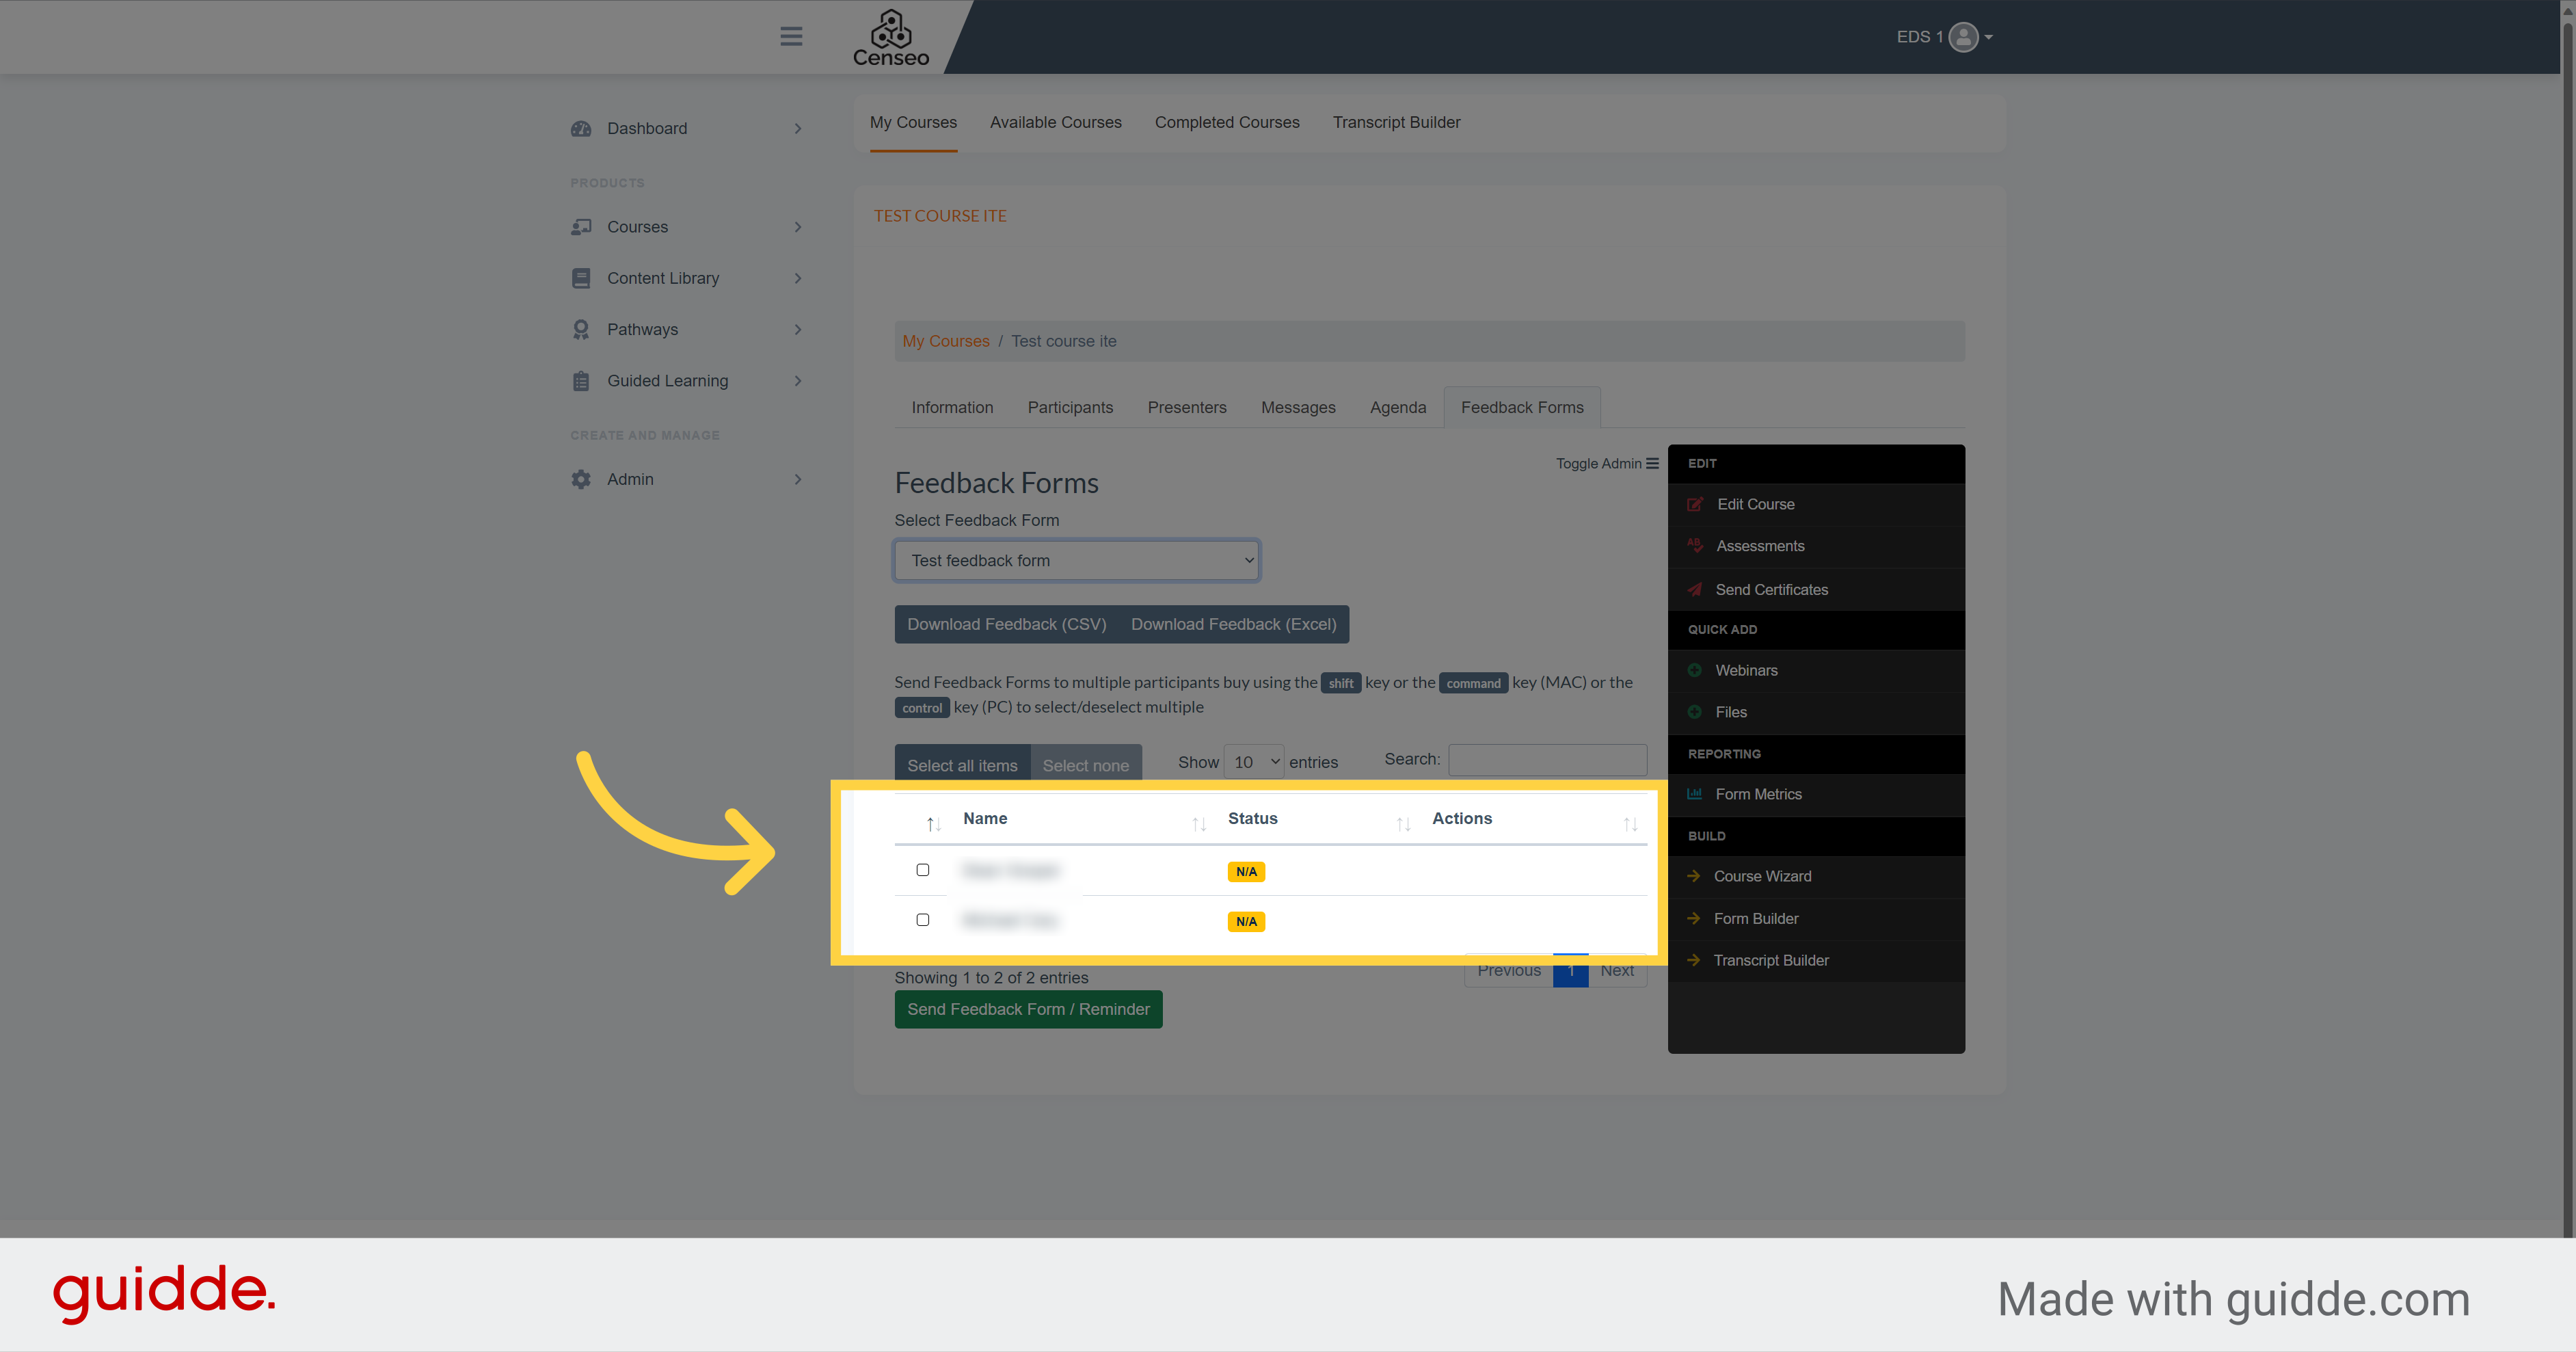This screenshot has height=1352, width=2576.
Task: Switch to the Available Courses tab
Action: 1056,122
